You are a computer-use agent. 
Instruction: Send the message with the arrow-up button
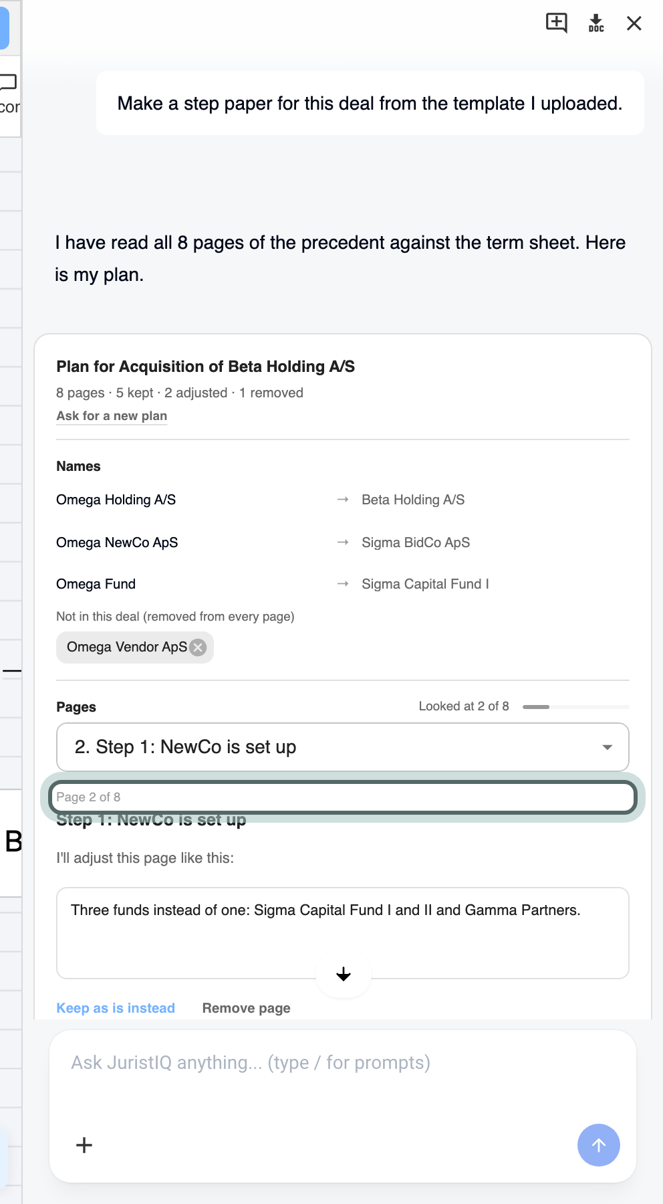tap(598, 1145)
